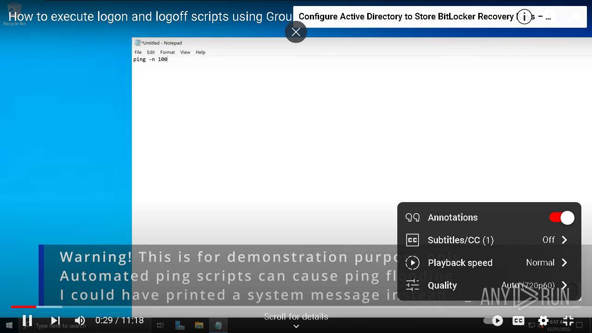Close the suggested video card
This screenshot has height=333, width=592.
click(296, 32)
